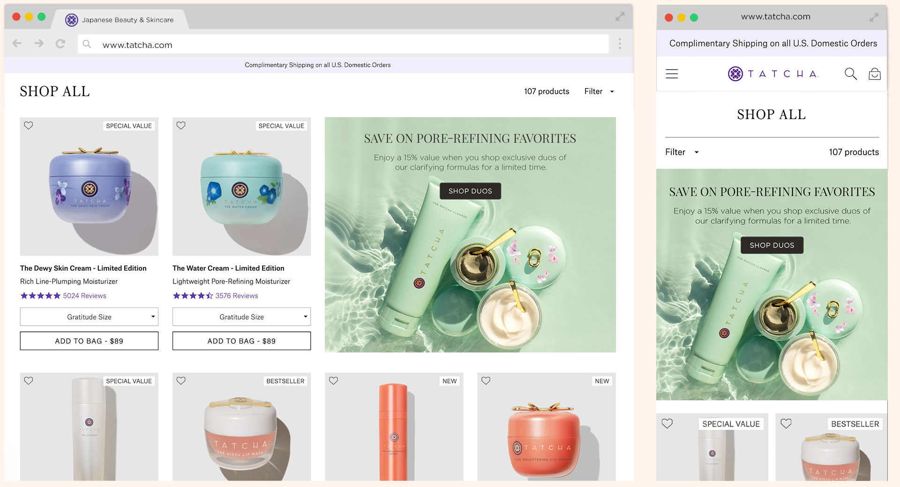The width and height of the screenshot is (900, 487).
Task: Click SHOP DUOS on the desktop banner
Action: point(470,191)
